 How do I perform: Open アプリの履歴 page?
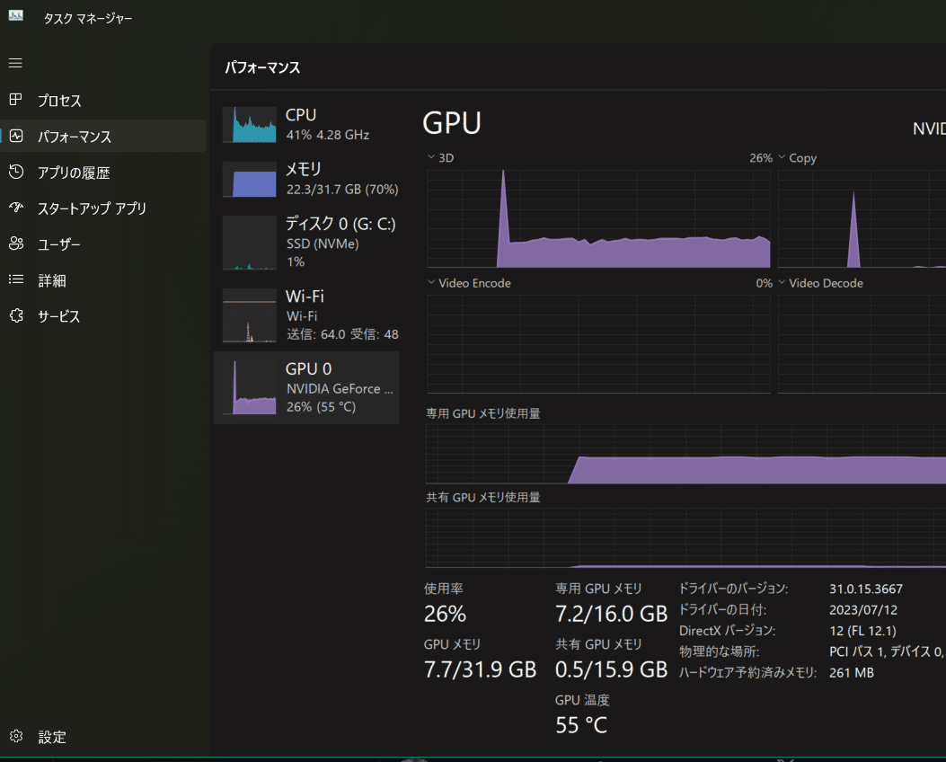[x=103, y=173]
